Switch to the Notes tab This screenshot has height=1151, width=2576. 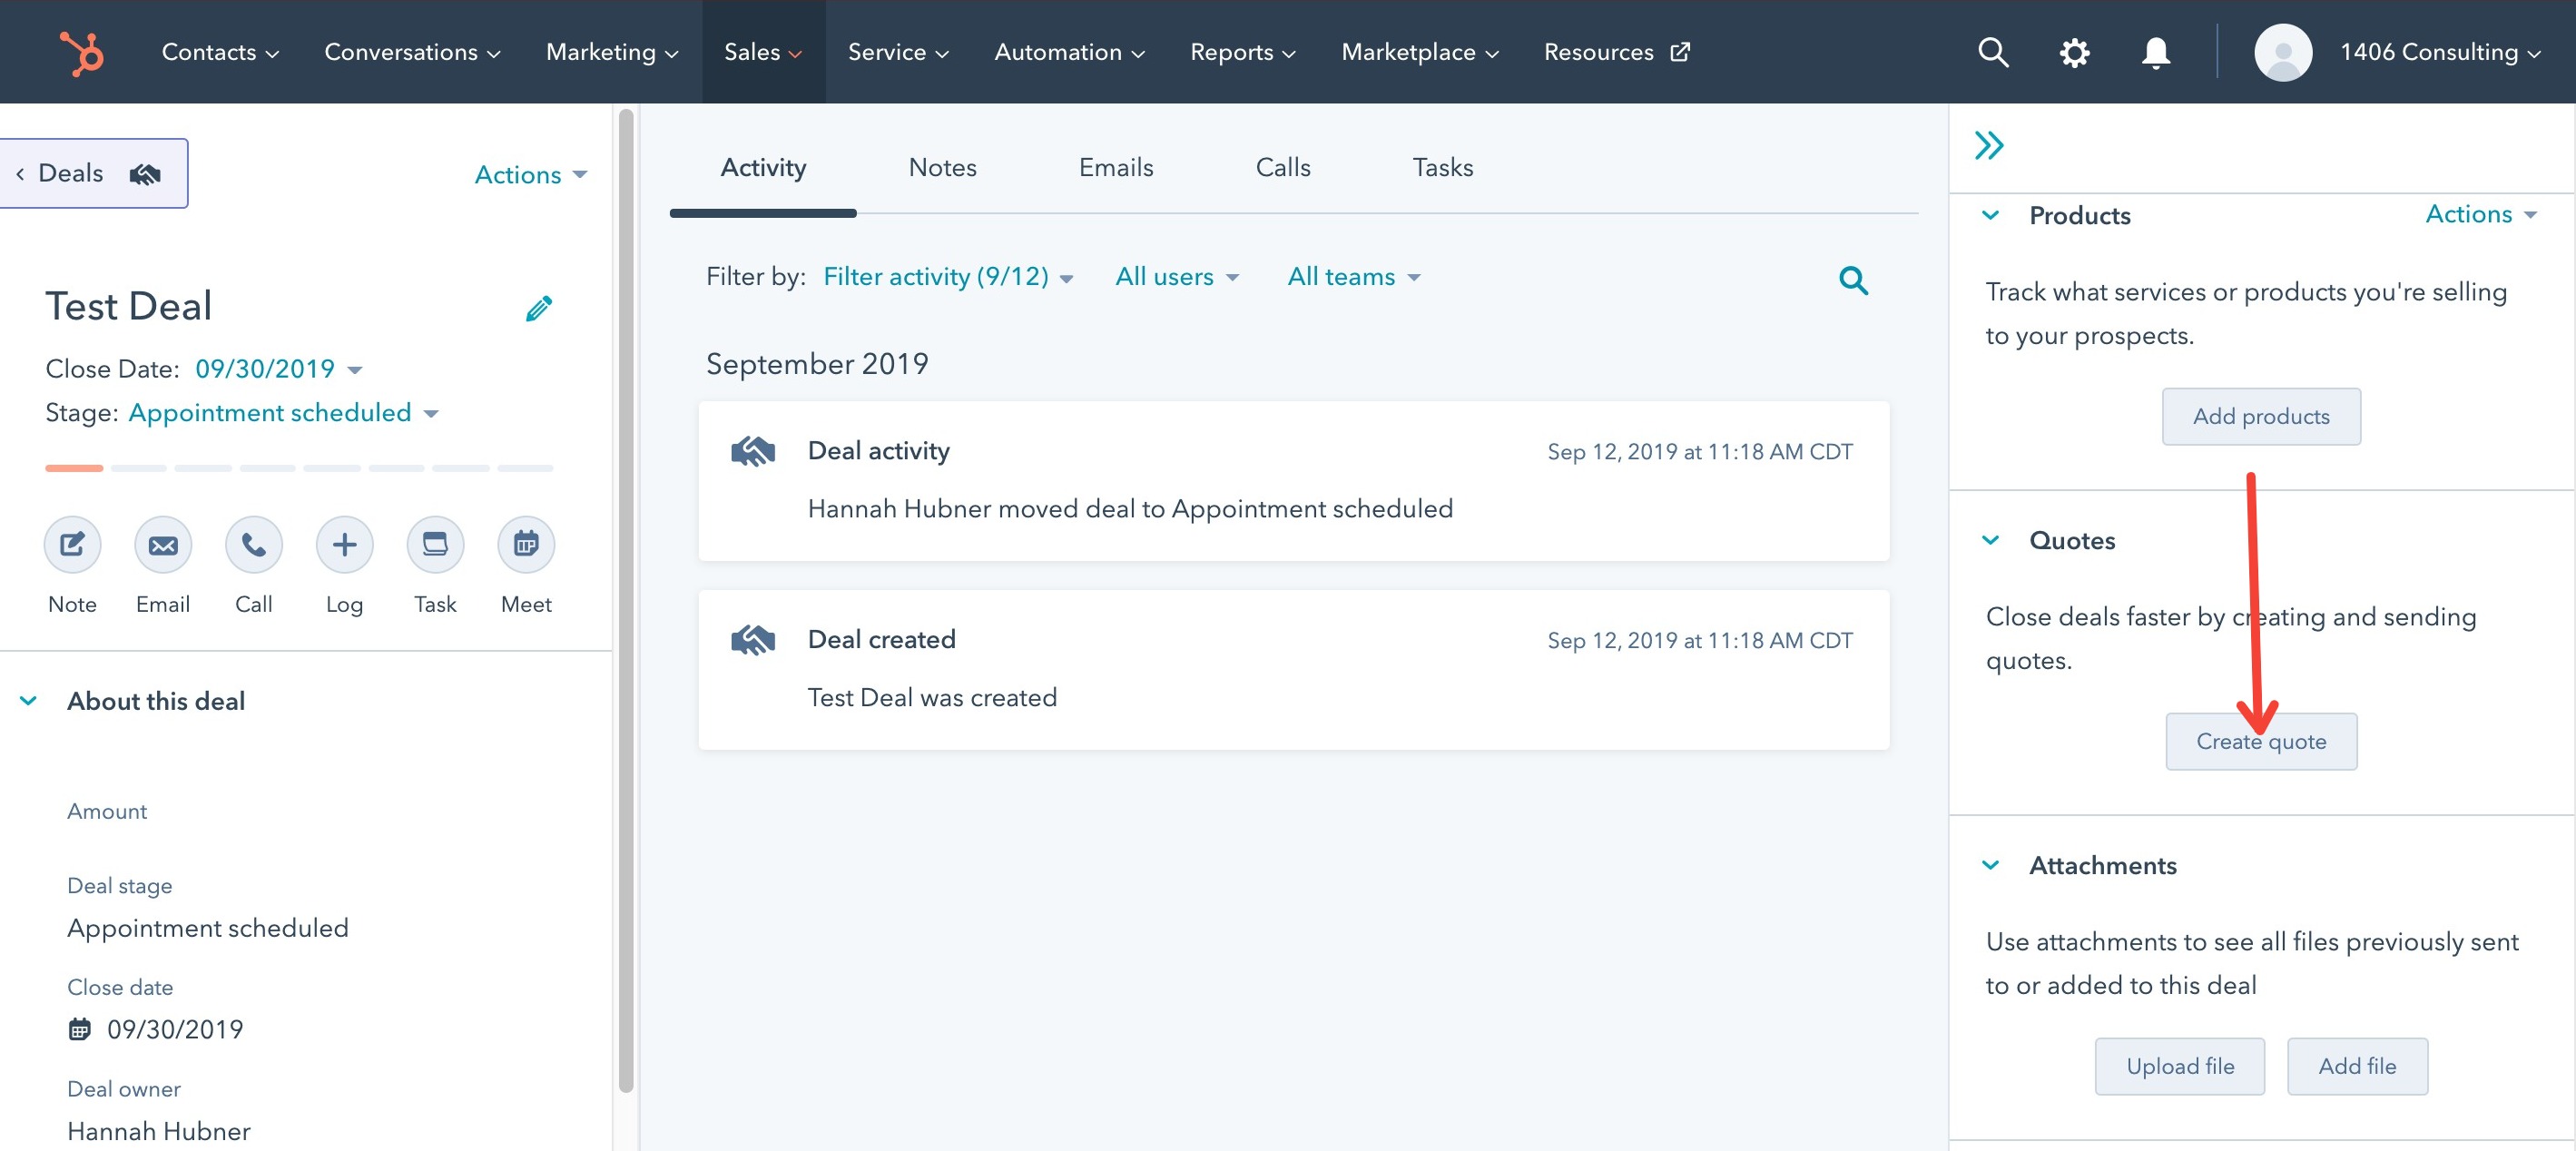coord(942,168)
